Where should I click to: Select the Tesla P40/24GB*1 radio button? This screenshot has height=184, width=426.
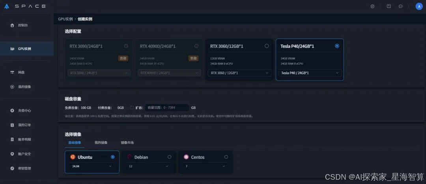pos(337,46)
